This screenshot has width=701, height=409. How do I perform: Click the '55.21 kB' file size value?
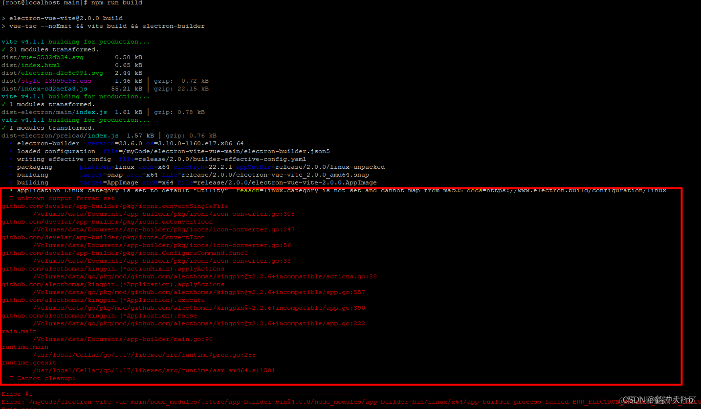pyautogui.click(x=127, y=89)
